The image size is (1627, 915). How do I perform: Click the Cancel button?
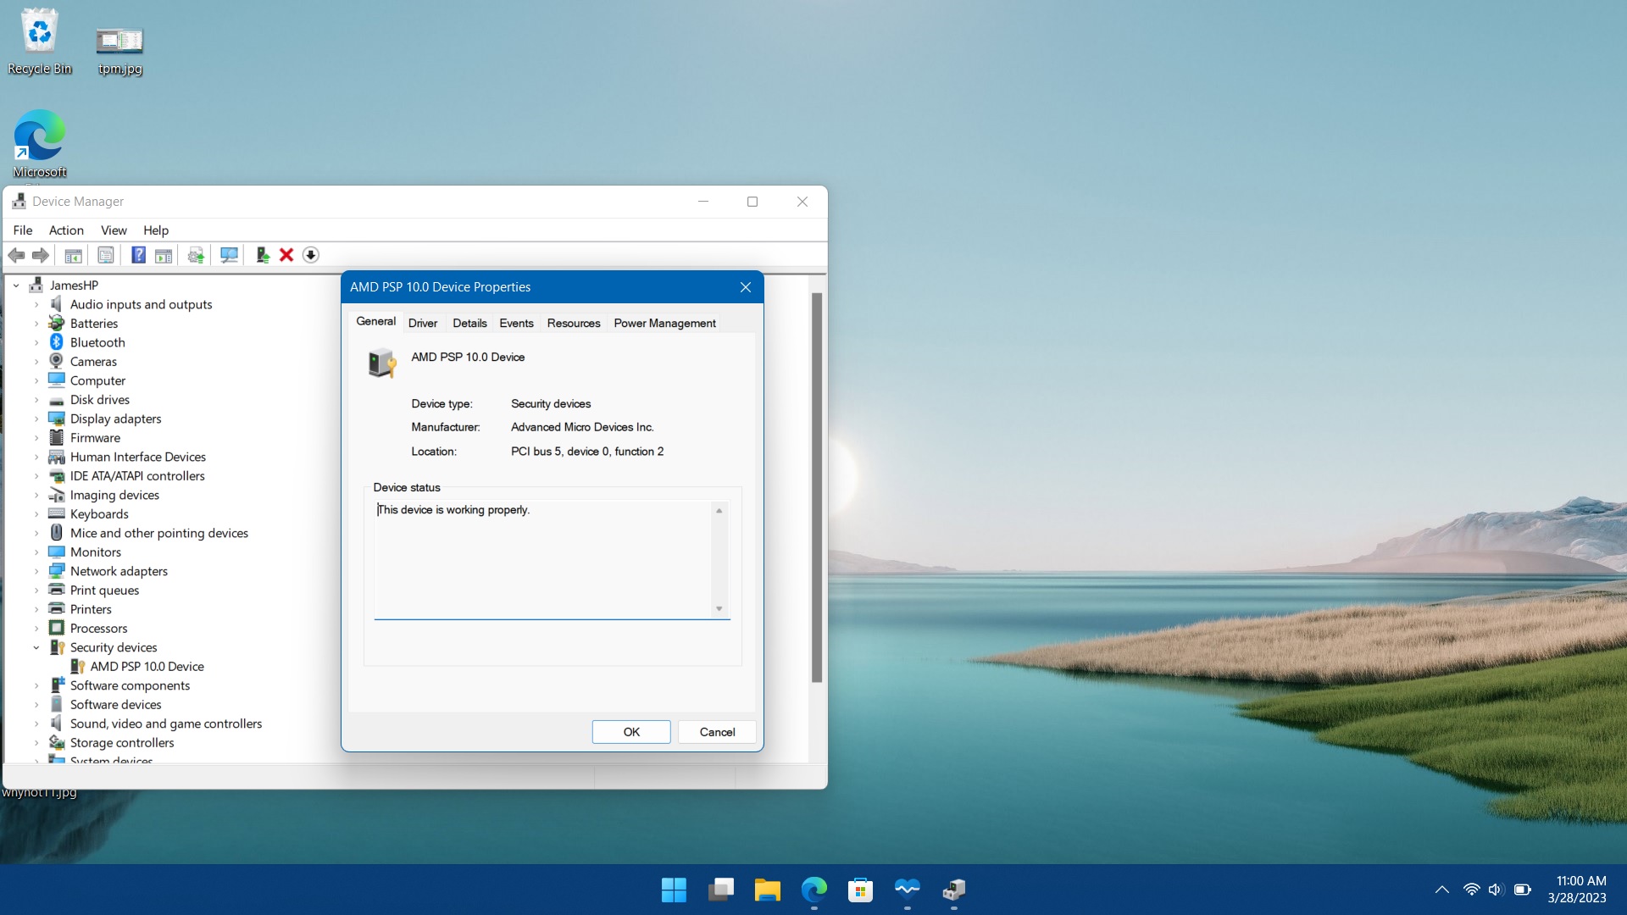717,732
